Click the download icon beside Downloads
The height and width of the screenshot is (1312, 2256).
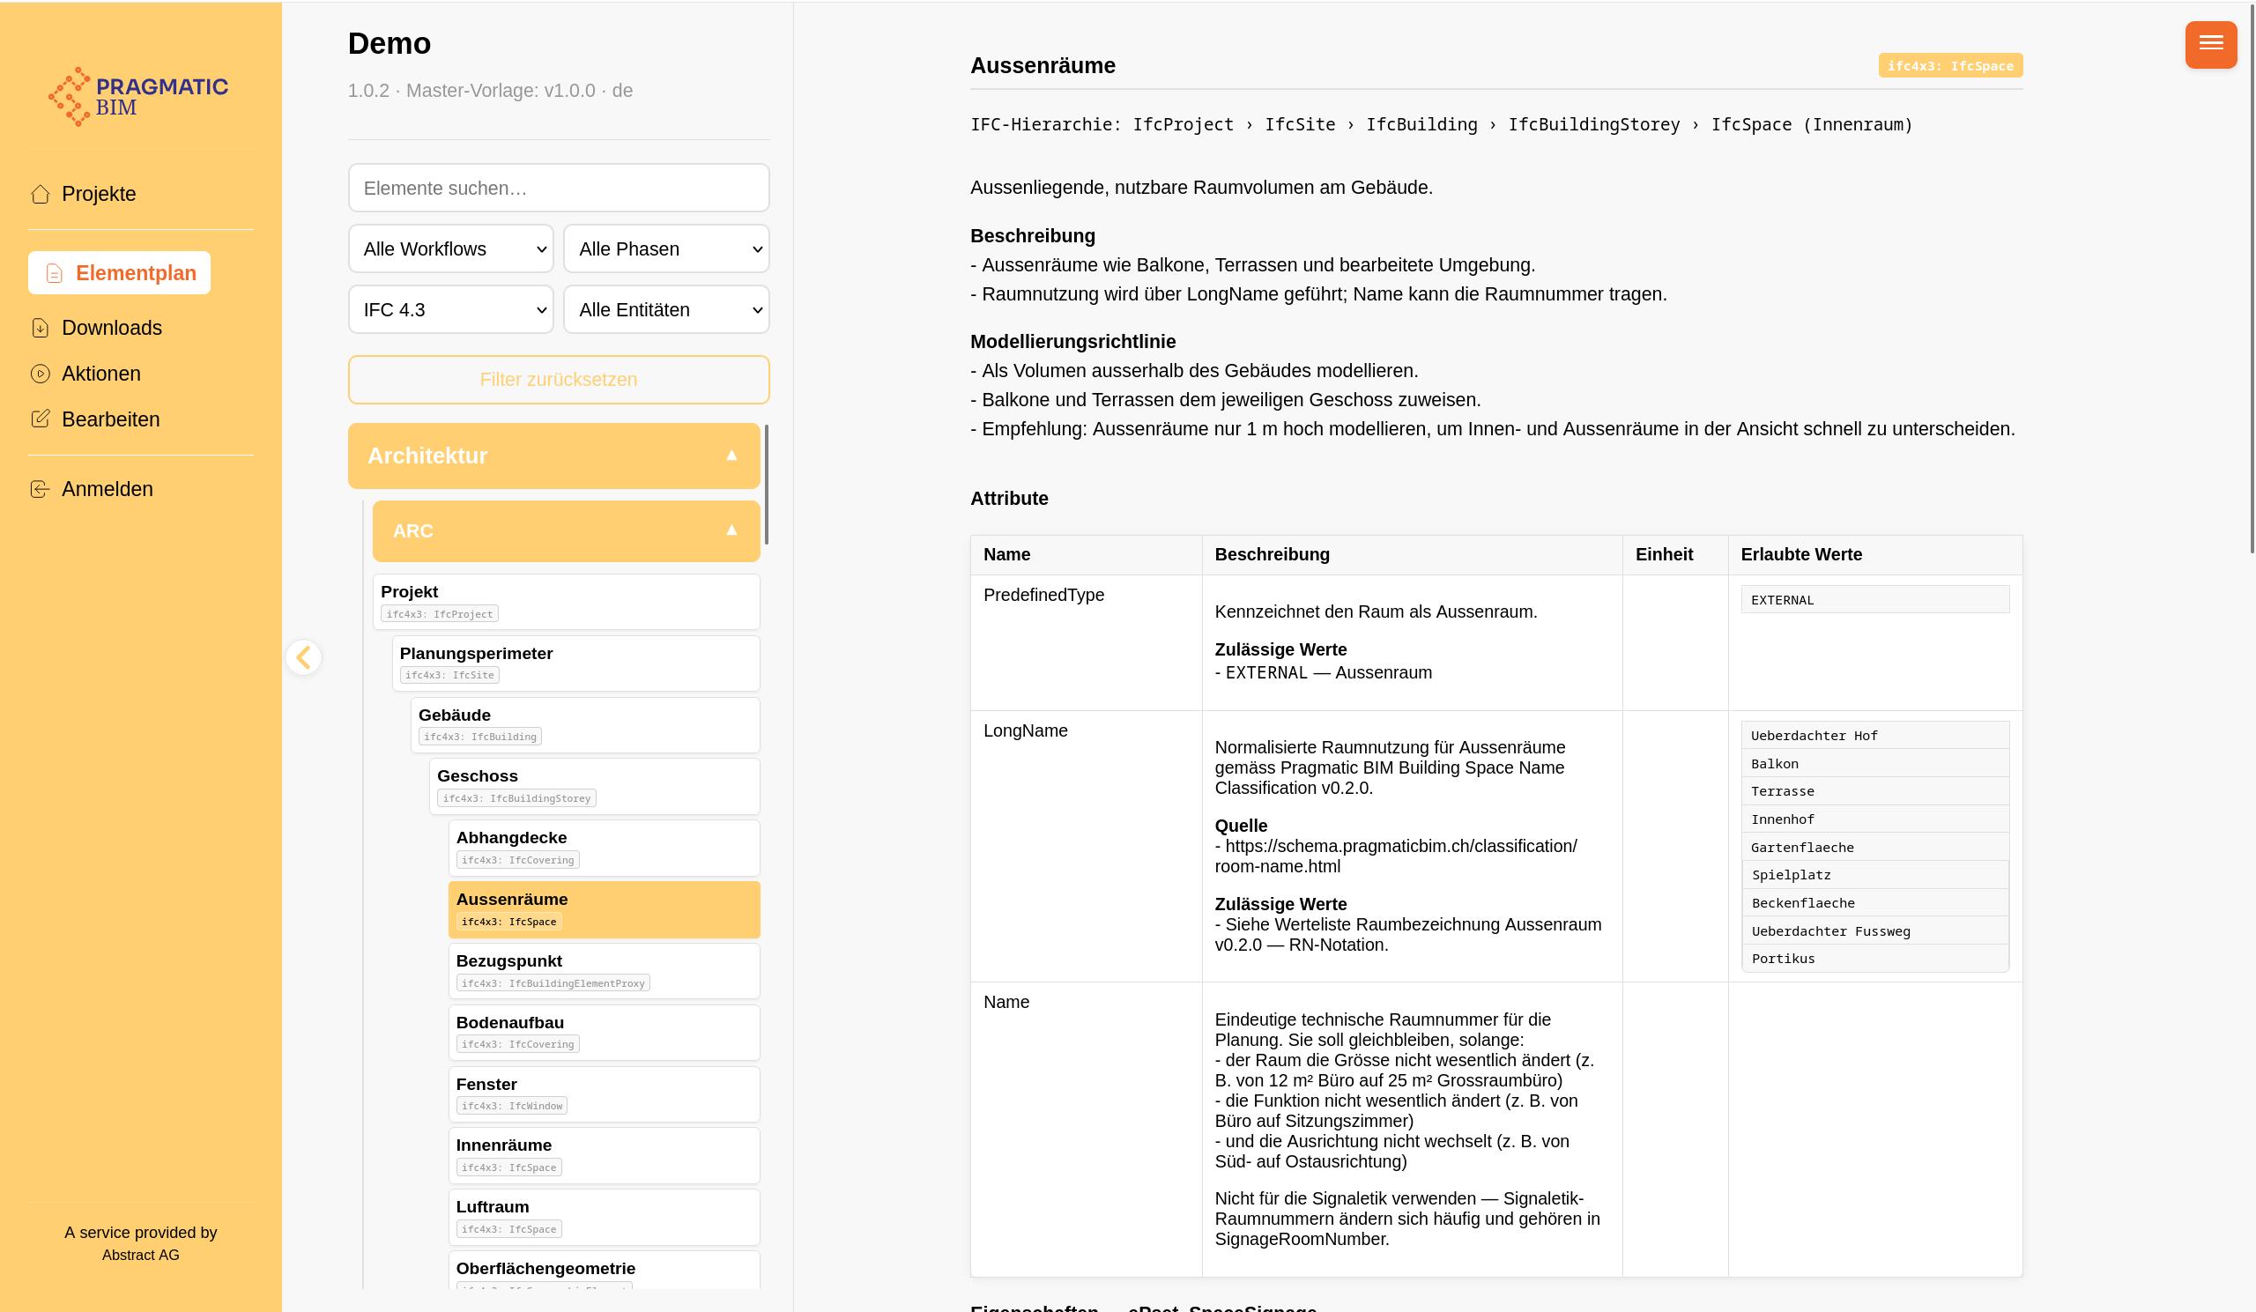(41, 328)
